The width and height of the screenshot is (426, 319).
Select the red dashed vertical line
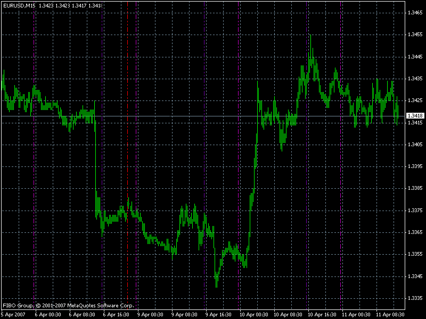pos(128,155)
